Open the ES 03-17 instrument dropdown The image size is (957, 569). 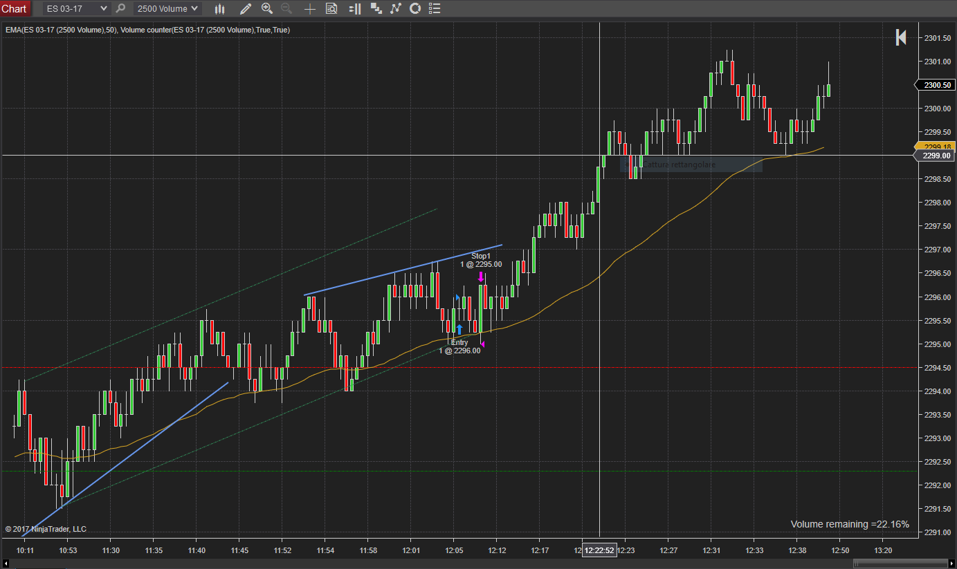[76, 8]
